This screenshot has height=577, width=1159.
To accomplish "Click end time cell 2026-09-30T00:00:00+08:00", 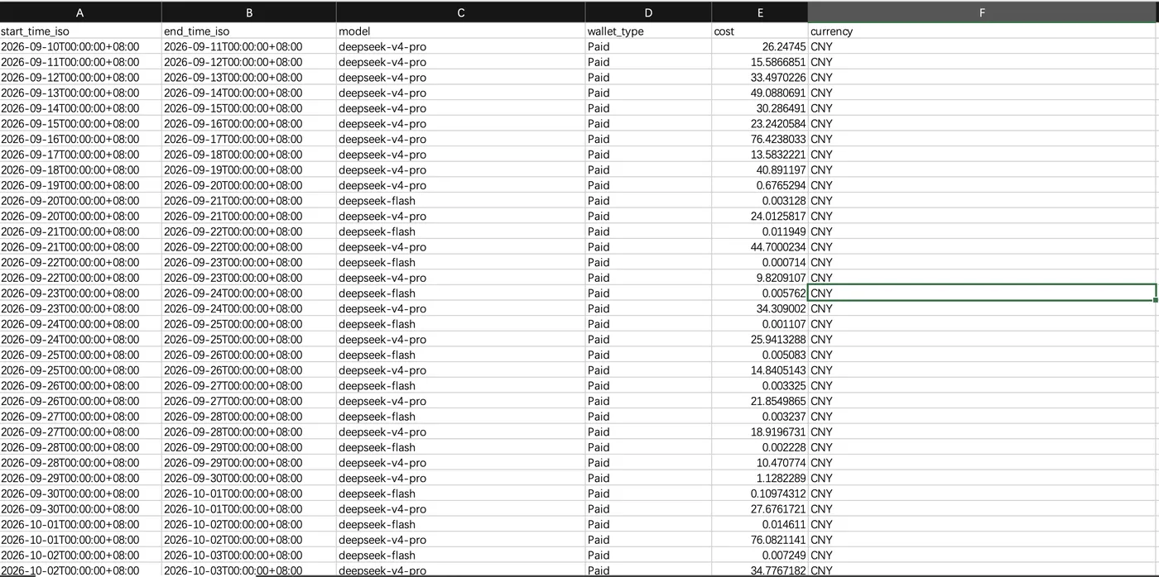I will (x=249, y=479).
